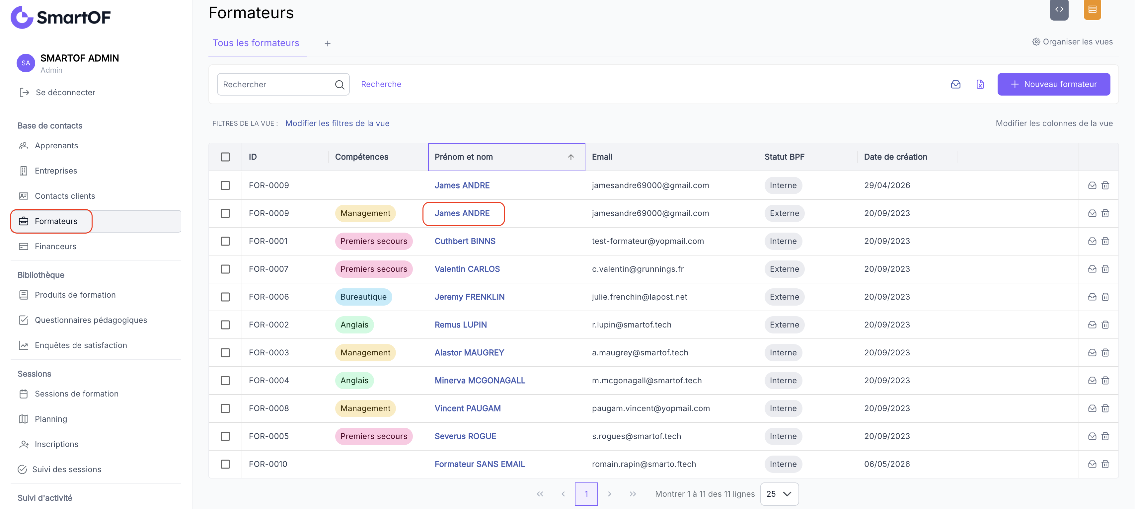The image size is (1135, 509).
Task: Check the Valentin CARLOS row checkbox
Action: point(225,269)
